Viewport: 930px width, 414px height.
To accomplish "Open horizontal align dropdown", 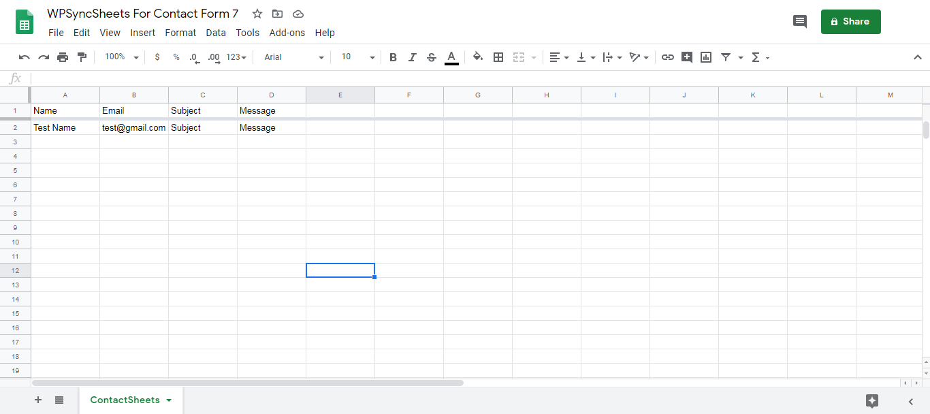I will tap(559, 57).
